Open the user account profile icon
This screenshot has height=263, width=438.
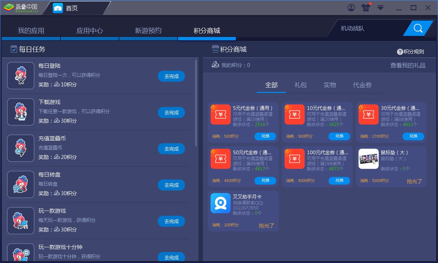coord(351,8)
